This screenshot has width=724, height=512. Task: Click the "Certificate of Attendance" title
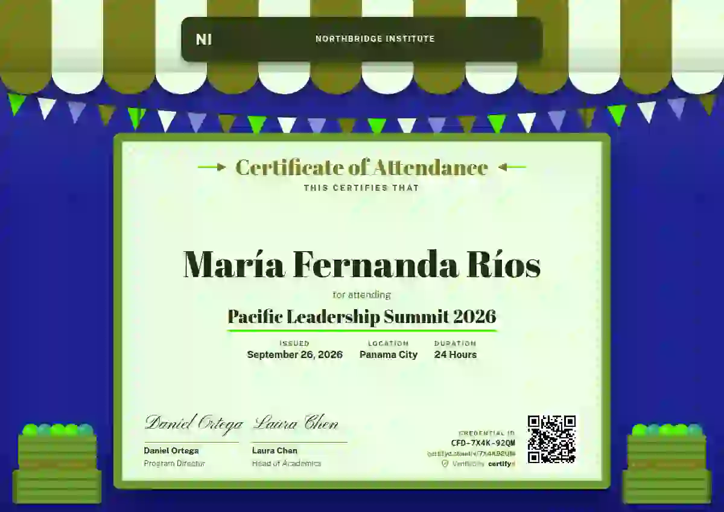point(361,167)
